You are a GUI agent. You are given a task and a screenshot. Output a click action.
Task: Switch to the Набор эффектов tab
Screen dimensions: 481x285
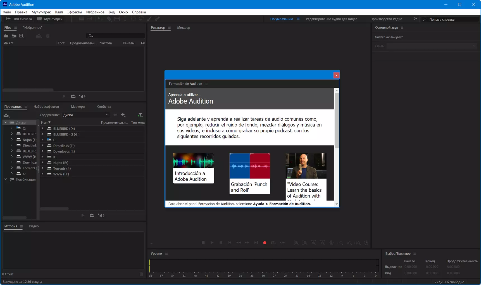coord(46,106)
